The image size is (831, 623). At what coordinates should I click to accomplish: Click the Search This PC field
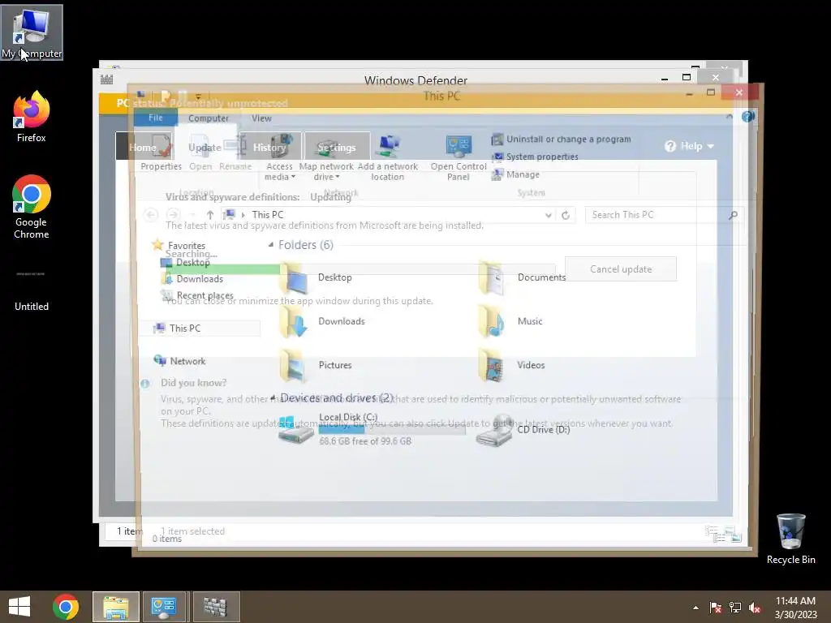664,214
